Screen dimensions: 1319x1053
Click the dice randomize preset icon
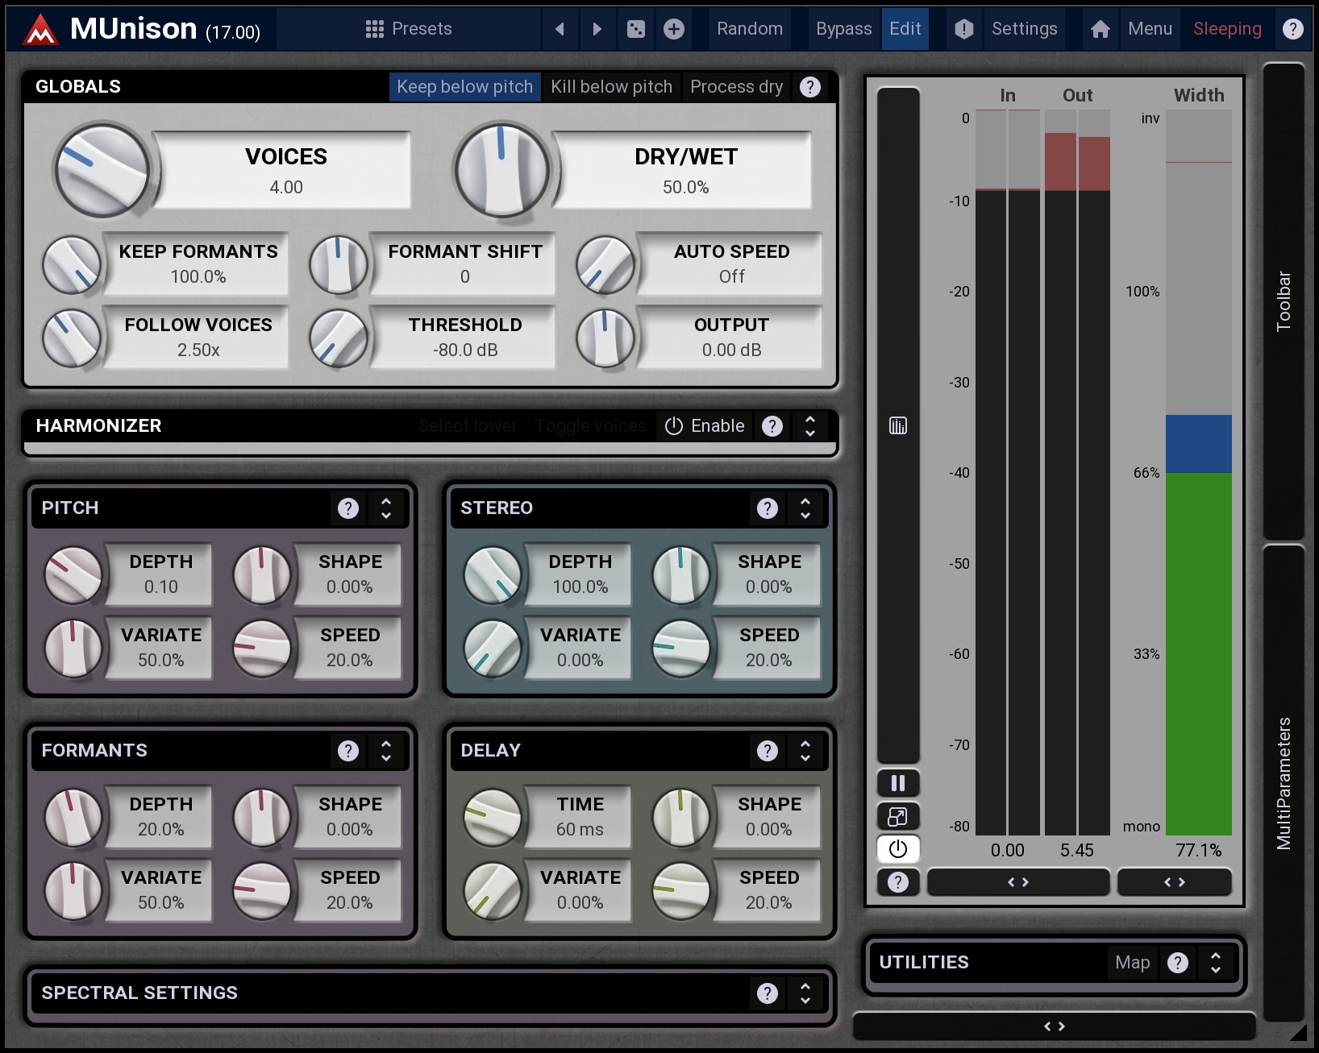coord(636,29)
